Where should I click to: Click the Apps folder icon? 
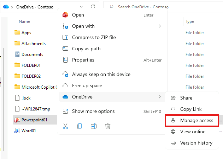17,32
